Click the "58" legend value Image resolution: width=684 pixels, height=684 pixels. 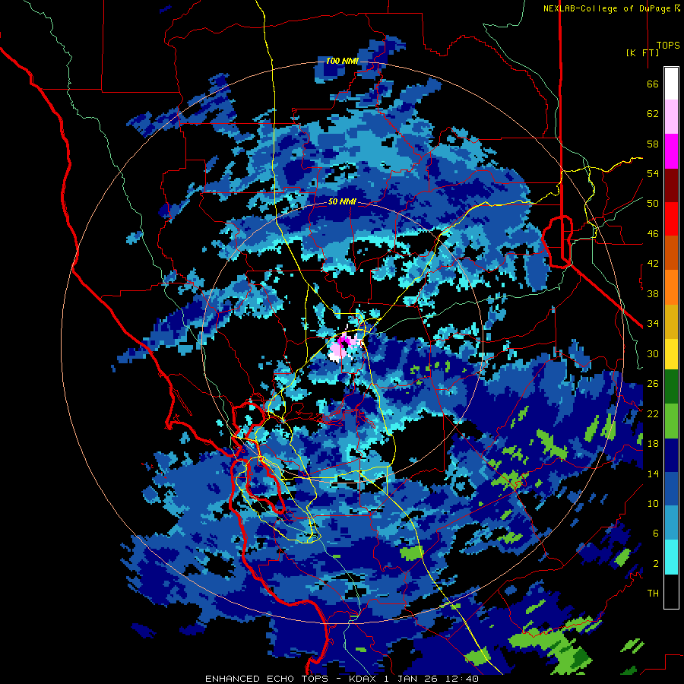653,144
